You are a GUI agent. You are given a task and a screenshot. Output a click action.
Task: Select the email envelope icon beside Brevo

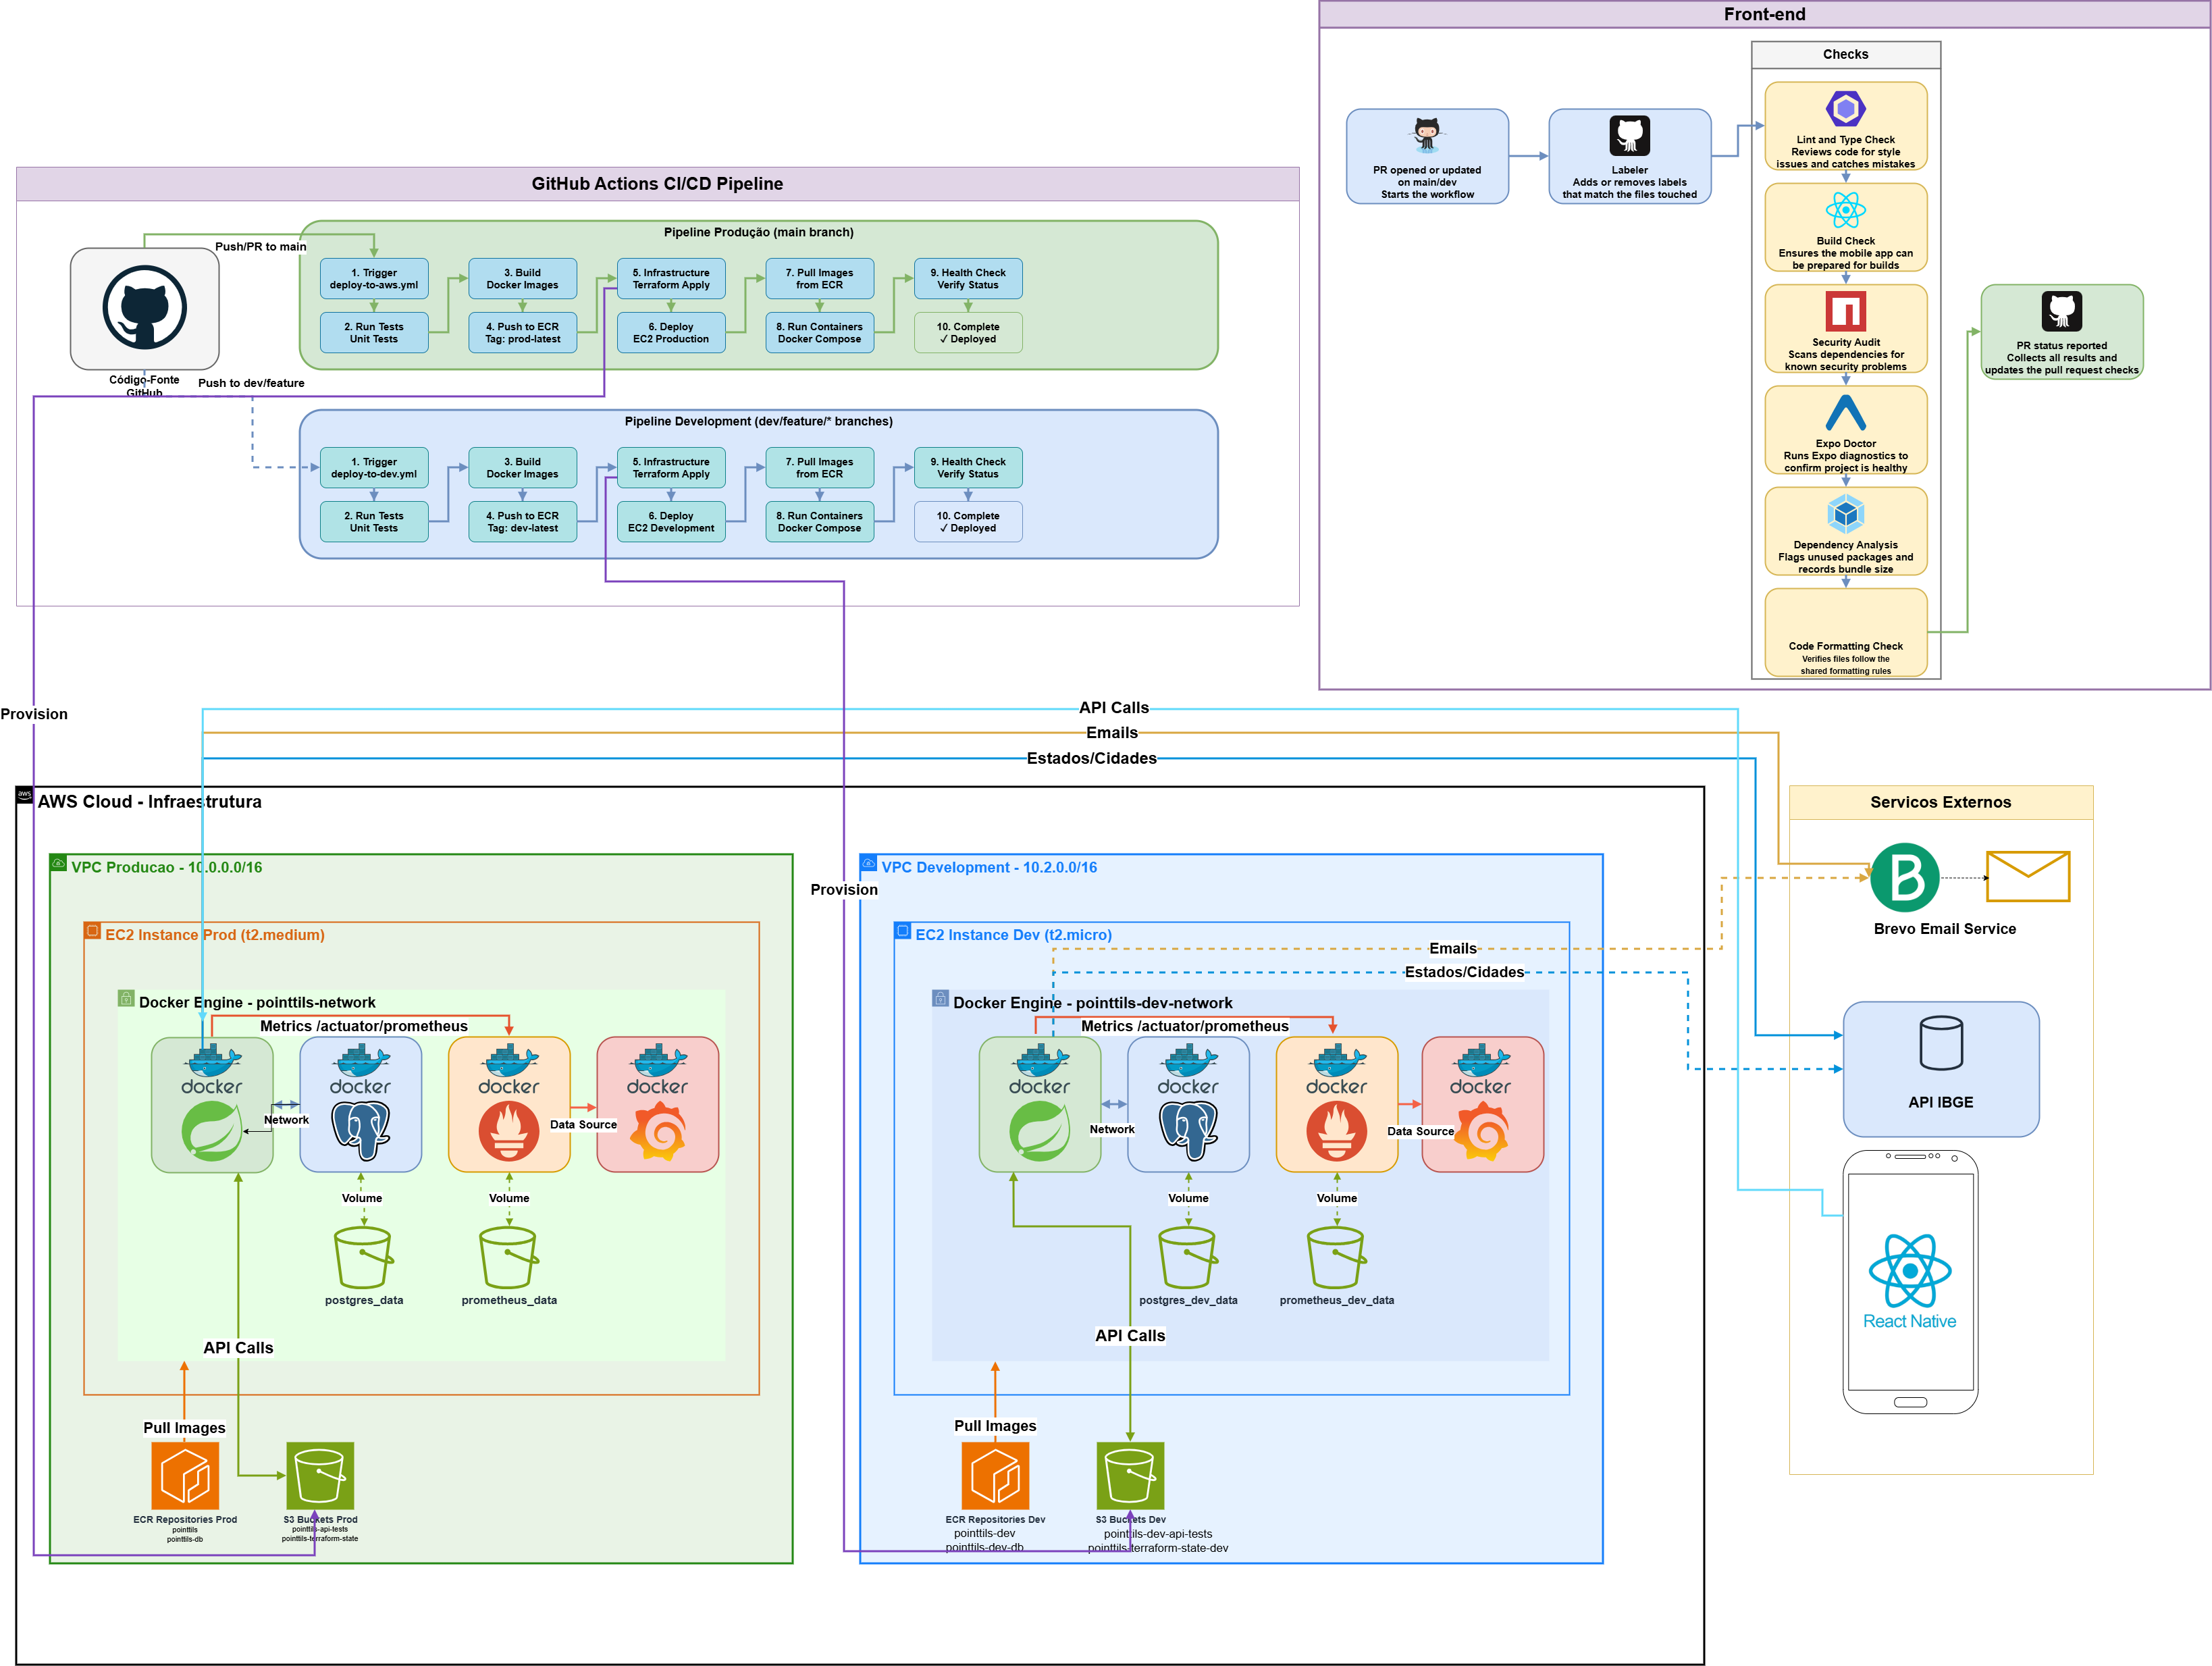click(2027, 876)
